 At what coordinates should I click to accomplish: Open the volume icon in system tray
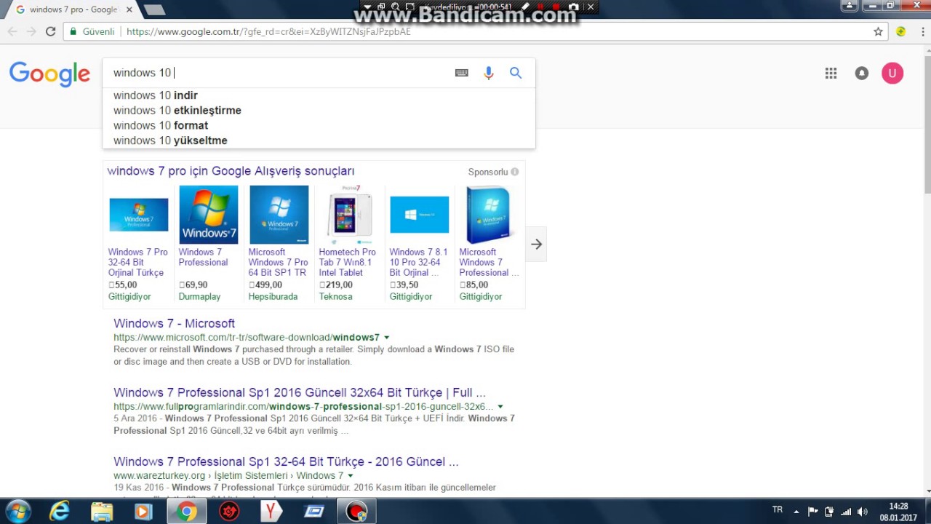click(863, 512)
